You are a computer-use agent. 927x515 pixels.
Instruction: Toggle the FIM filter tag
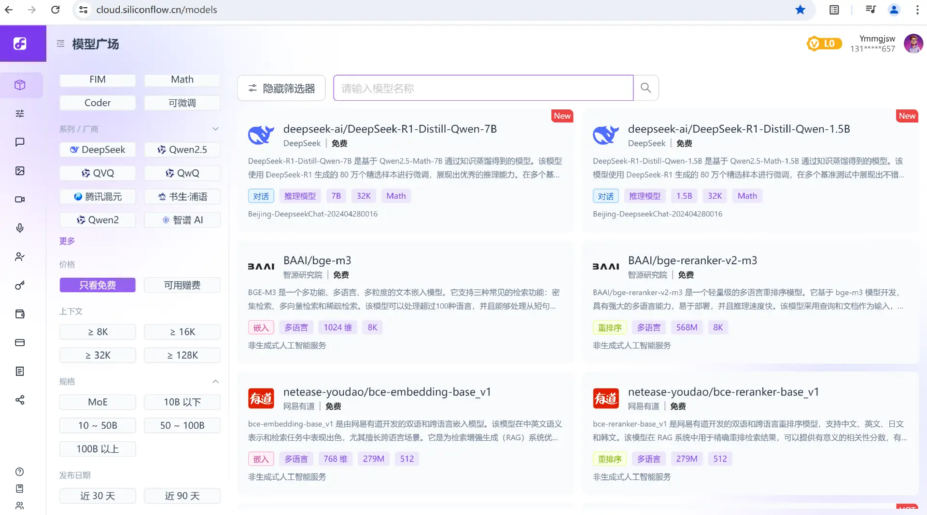click(x=98, y=80)
